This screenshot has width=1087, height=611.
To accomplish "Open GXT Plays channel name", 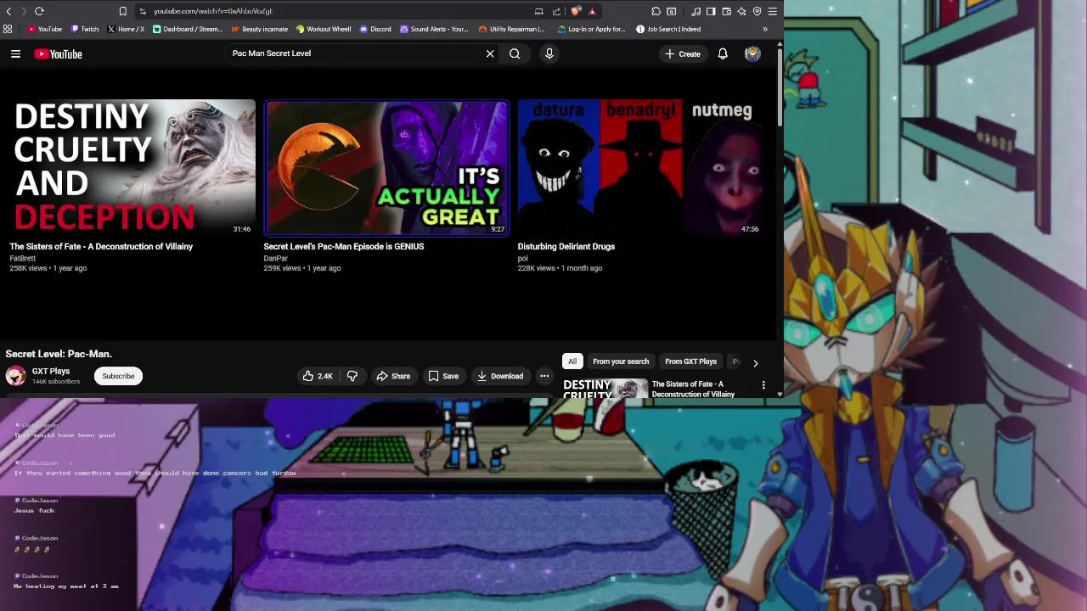I will click(51, 371).
